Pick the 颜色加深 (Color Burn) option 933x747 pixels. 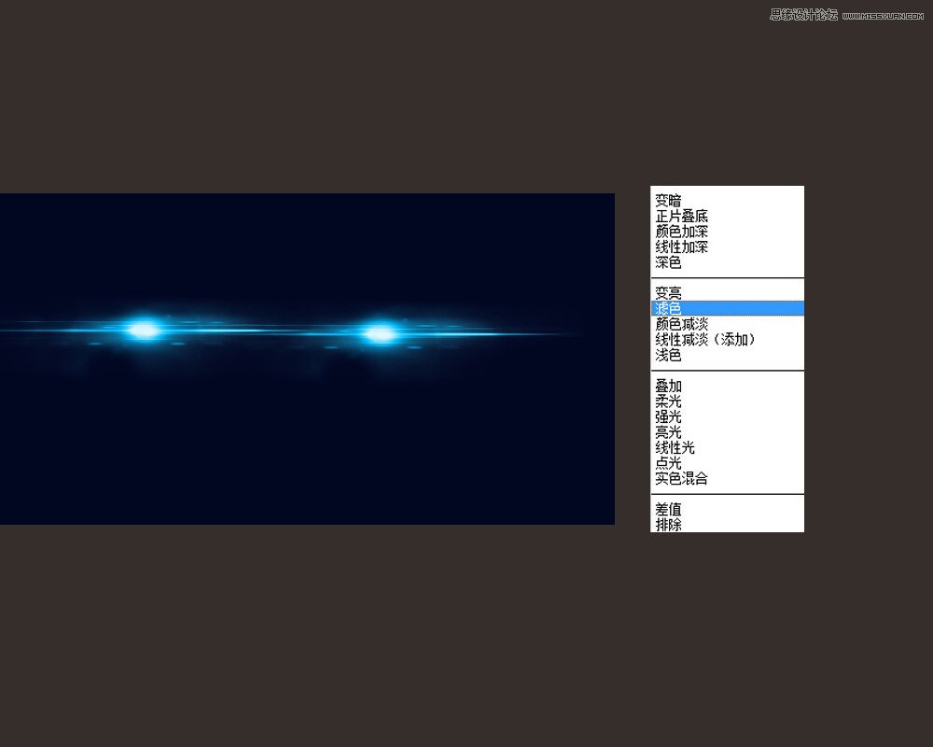tap(681, 232)
